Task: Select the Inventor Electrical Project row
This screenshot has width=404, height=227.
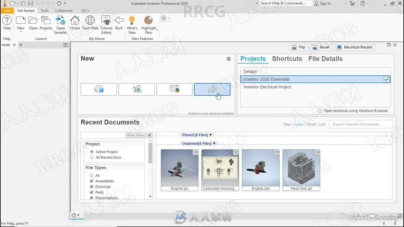Action: (315, 87)
